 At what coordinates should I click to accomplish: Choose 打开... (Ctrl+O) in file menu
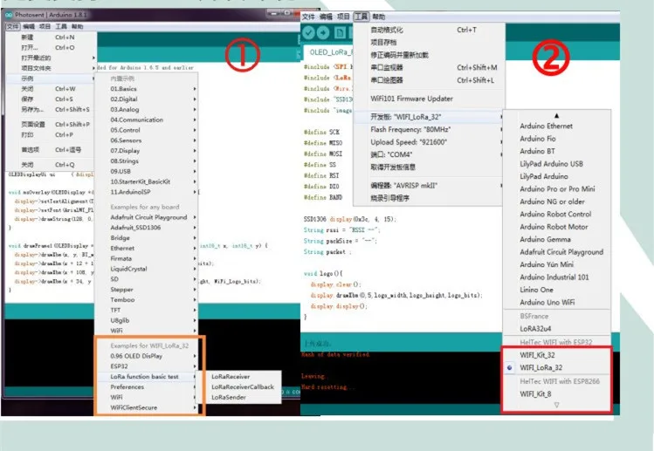pyautogui.click(x=52, y=47)
